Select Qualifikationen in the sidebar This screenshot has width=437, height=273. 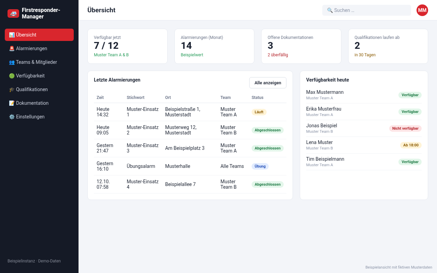(39, 89)
